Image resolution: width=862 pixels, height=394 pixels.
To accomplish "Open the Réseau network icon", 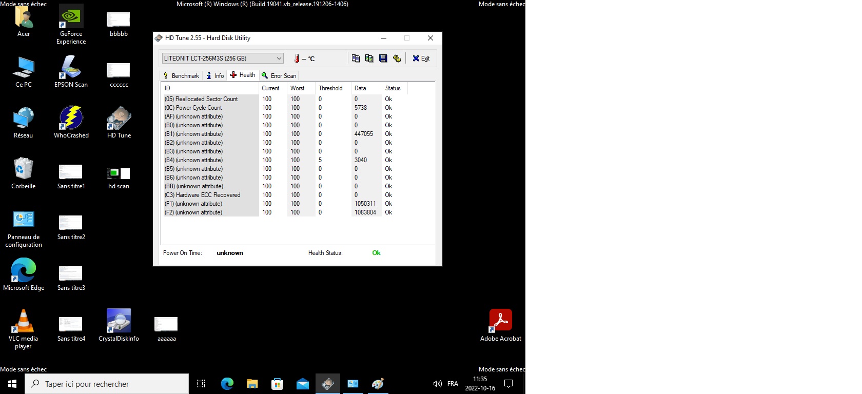I will click(24, 123).
